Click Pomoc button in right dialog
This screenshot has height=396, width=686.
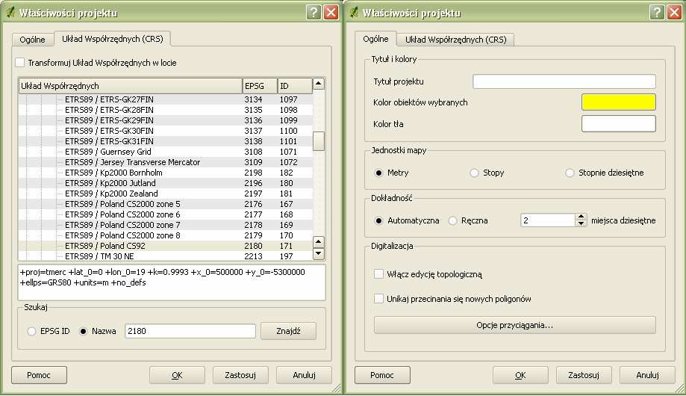click(x=382, y=375)
